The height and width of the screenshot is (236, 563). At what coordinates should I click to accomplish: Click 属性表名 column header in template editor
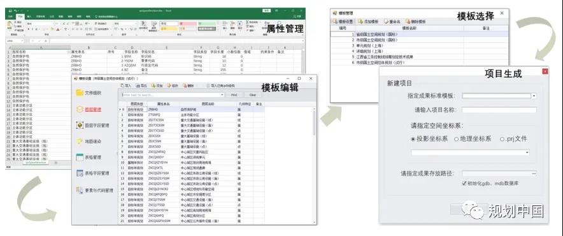coord(164,104)
